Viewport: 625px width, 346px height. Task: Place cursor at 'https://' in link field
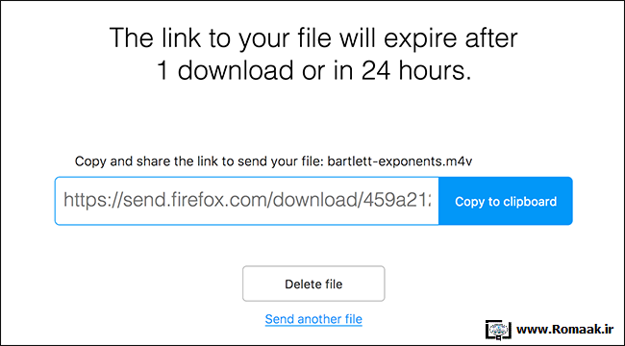92,200
